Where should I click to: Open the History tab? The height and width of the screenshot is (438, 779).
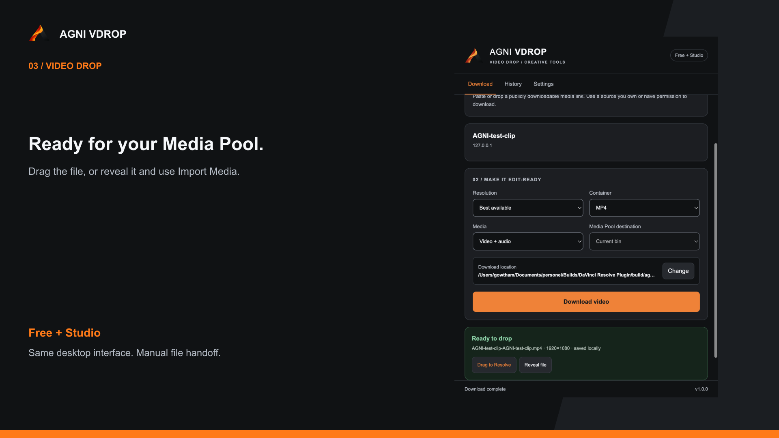click(513, 84)
